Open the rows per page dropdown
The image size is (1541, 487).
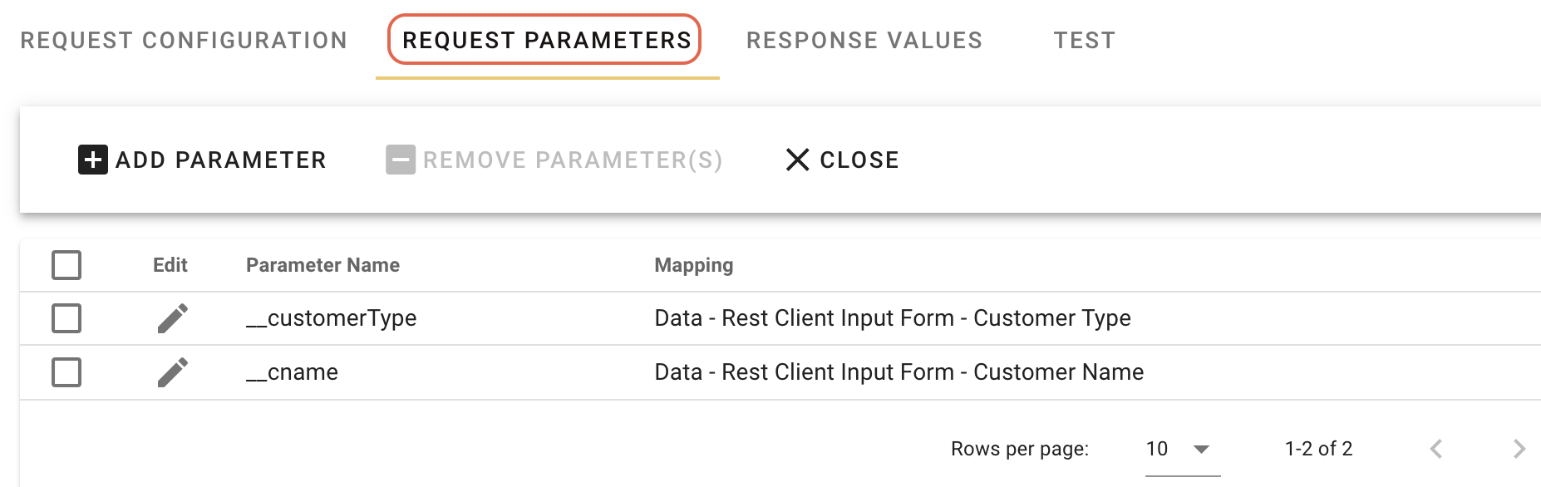pyautogui.click(x=1179, y=449)
